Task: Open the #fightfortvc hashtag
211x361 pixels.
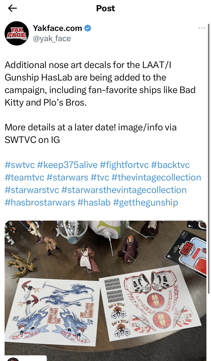Action: coord(124,165)
